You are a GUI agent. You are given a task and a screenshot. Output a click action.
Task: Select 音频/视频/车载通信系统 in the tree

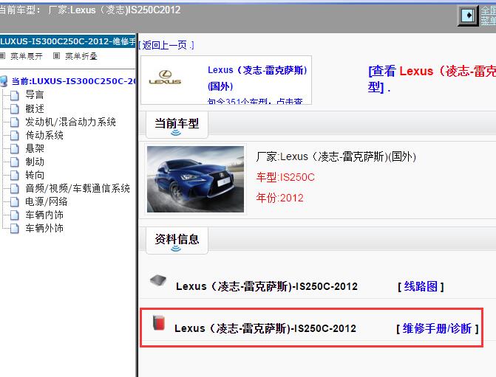(x=78, y=188)
